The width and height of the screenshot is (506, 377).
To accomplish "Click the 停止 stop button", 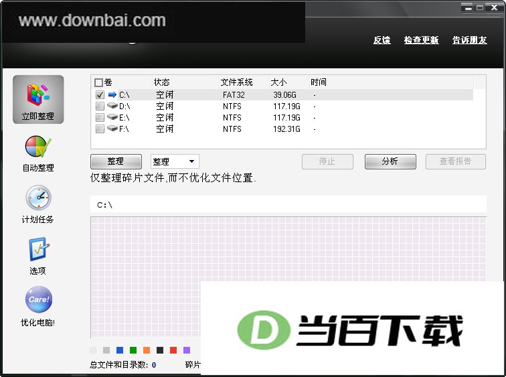I will coord(327,161).
